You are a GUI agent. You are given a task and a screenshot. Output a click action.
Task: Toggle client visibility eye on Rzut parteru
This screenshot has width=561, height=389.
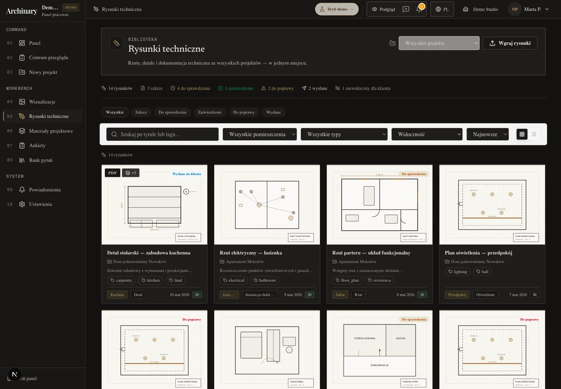pyautogui.click(x=422, y=295)
